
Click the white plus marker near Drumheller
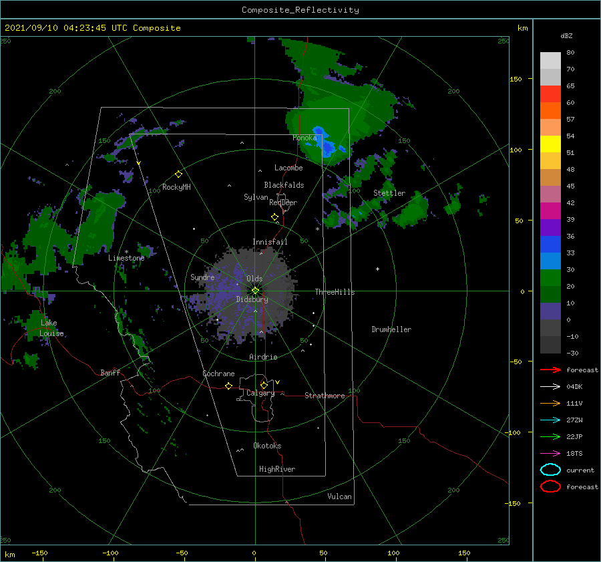coord(377,269)
